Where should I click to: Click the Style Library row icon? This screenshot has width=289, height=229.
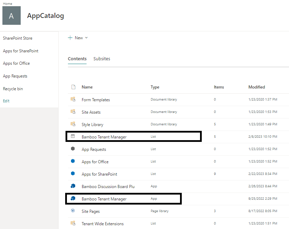point(73,124)
